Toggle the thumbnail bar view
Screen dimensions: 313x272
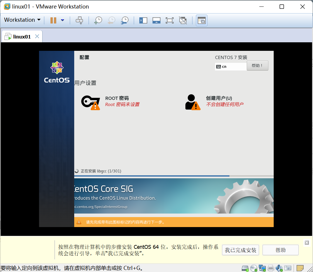[x=156, y=20]
